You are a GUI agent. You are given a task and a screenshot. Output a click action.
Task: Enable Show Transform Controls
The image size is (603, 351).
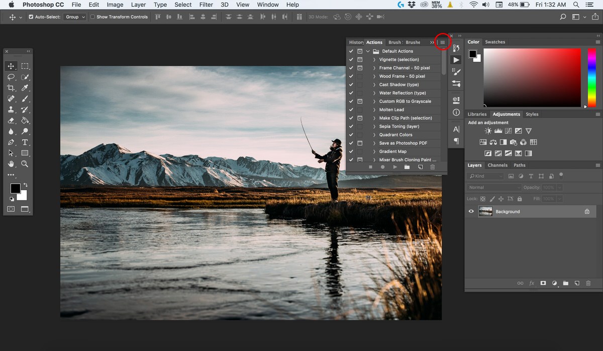(x=92, y=17)
